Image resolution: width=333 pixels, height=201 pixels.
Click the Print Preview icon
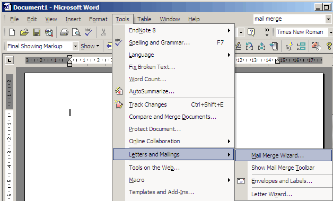(76, 32)
